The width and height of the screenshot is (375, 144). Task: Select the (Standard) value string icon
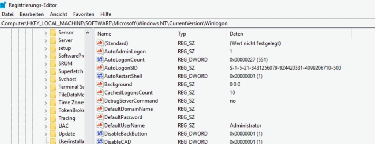(x=100, y=43)
